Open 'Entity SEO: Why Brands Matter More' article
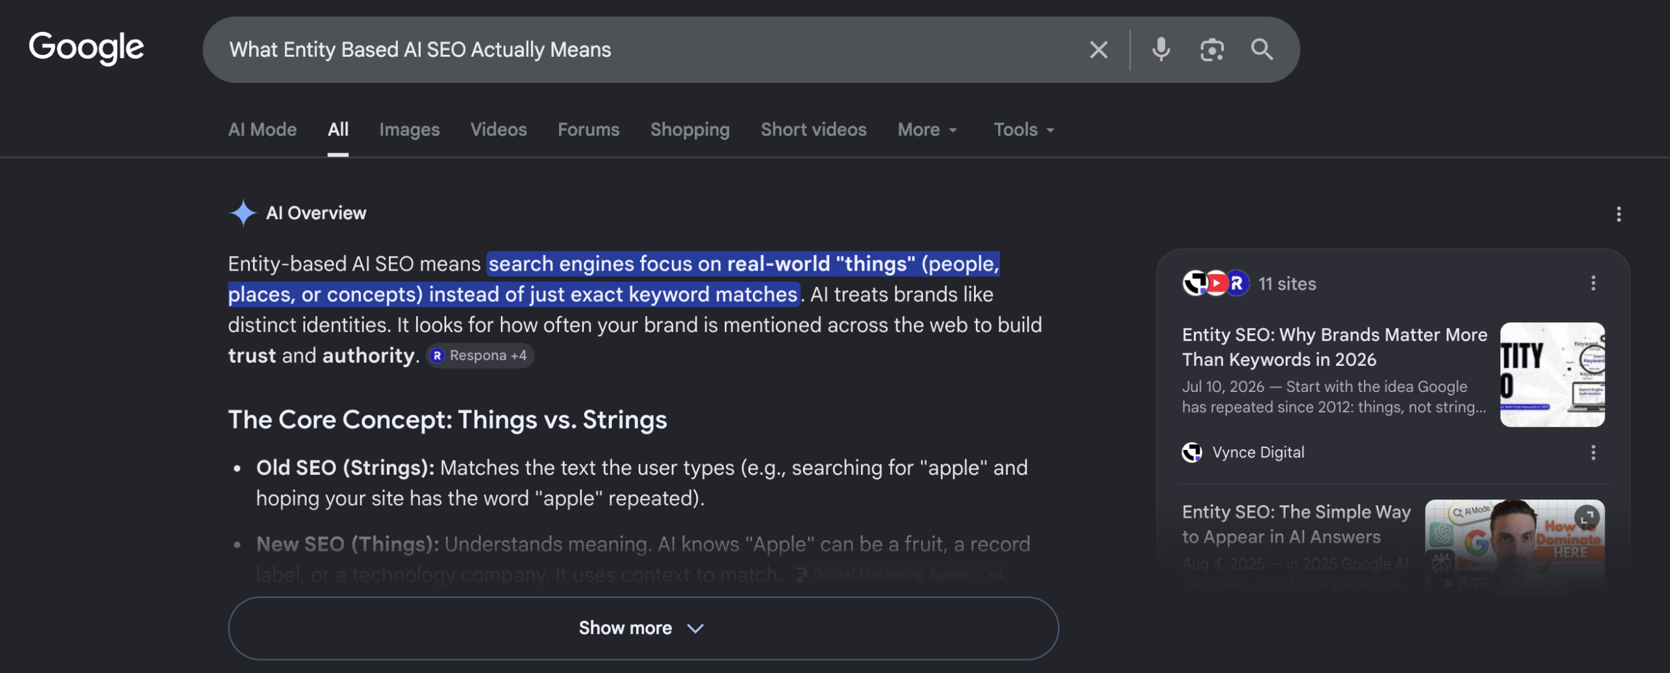 [1334, 347]
